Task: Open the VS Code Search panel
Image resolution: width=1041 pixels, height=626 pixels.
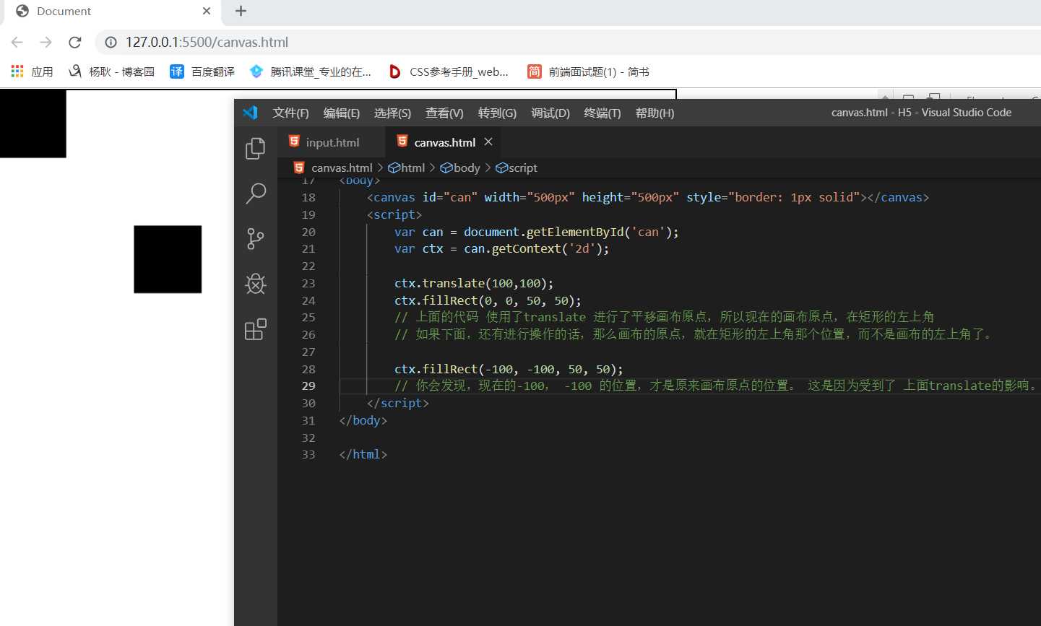Action: pyautogui.click(x=256, y=194)
